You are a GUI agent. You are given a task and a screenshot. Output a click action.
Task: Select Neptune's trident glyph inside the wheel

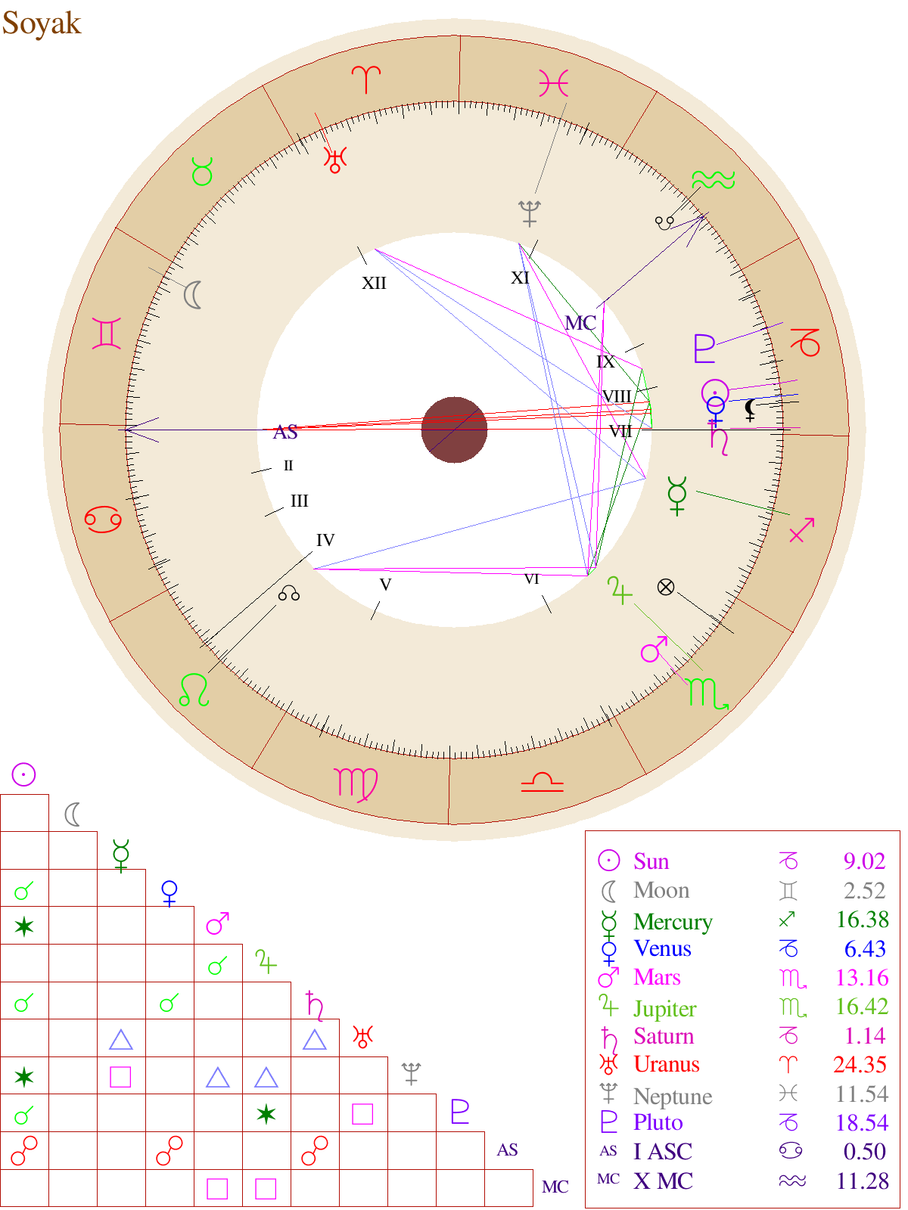tap(529, 213)
